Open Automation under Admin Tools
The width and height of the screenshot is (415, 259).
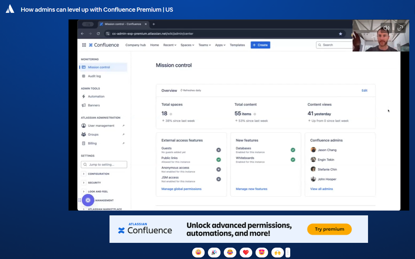[x=96, y=96]
